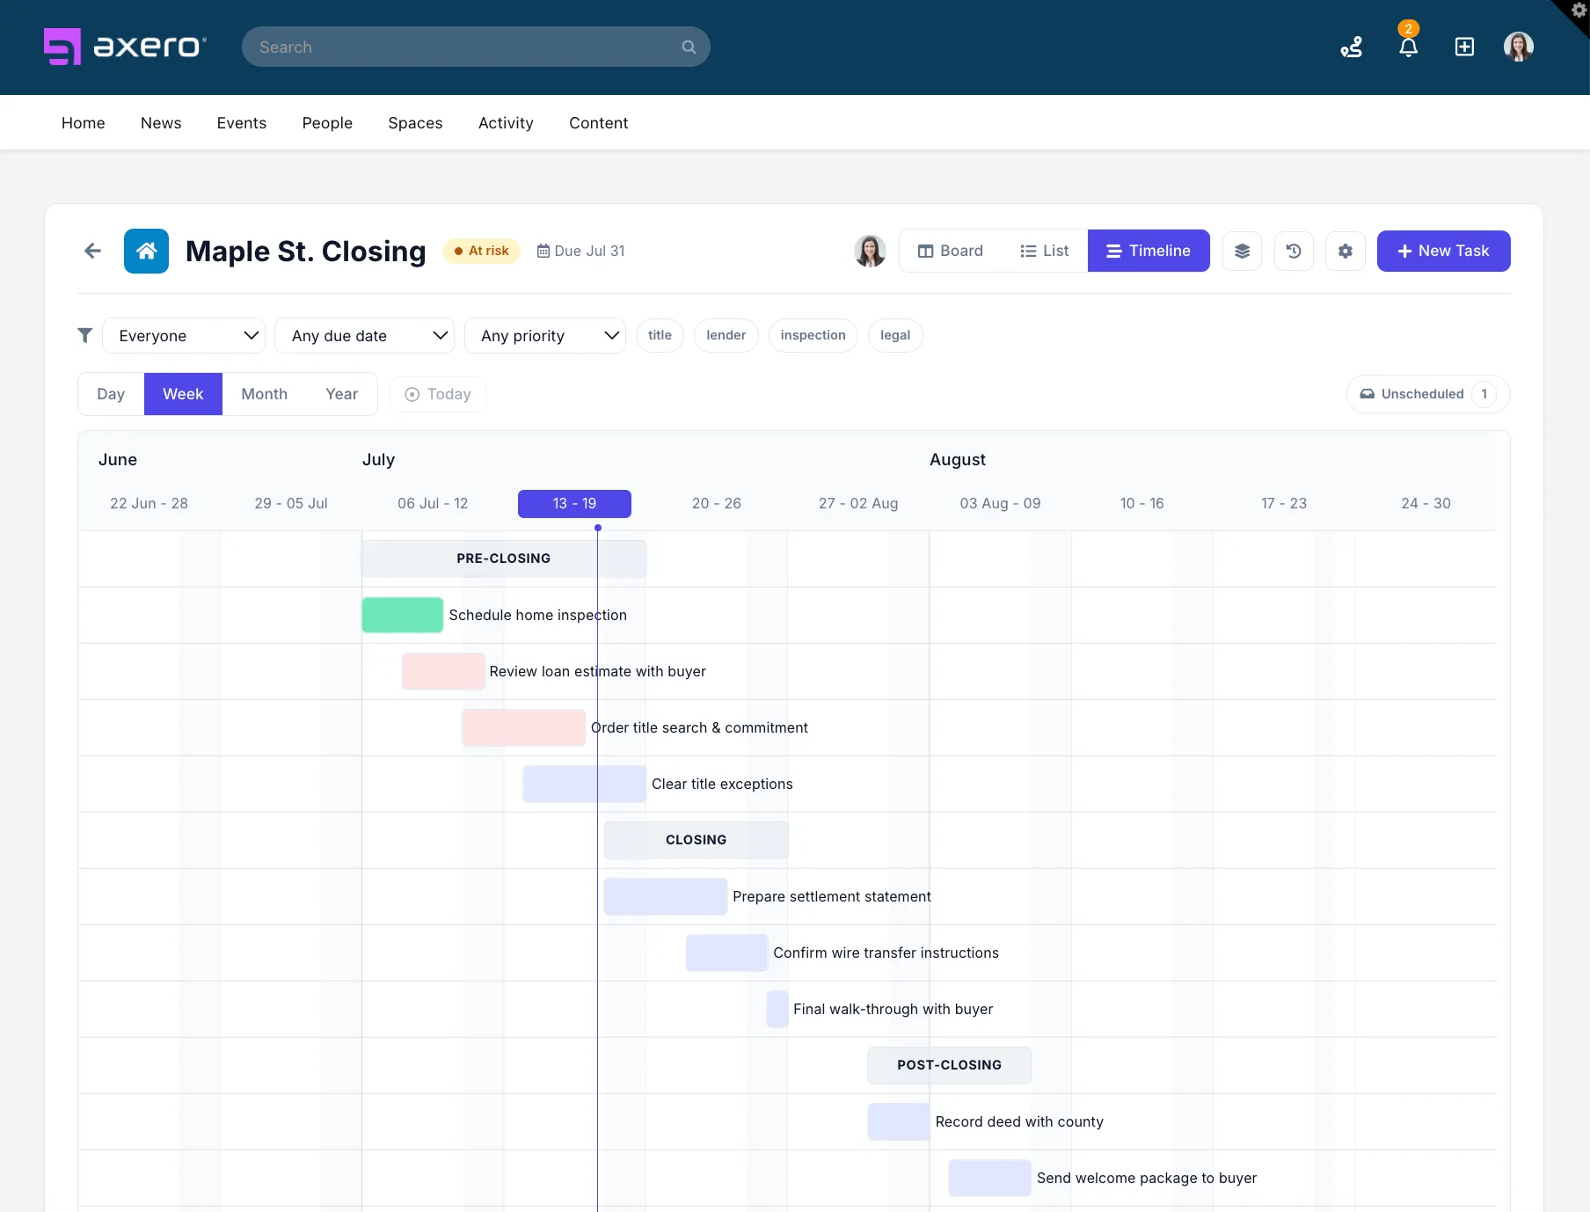Click the Send welcome package bar
The height and width of the screenshot is (1212, 1590).
tap(989, 1178)
